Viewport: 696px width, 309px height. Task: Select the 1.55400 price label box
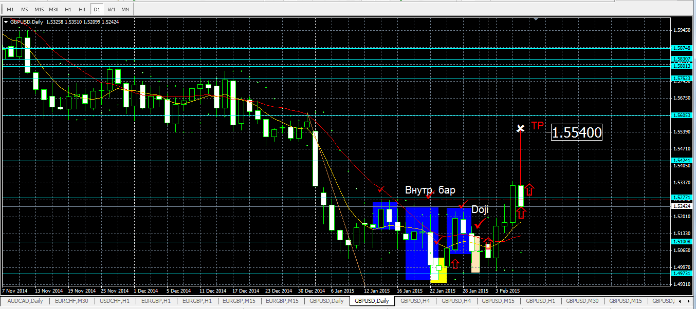(577, 133)
